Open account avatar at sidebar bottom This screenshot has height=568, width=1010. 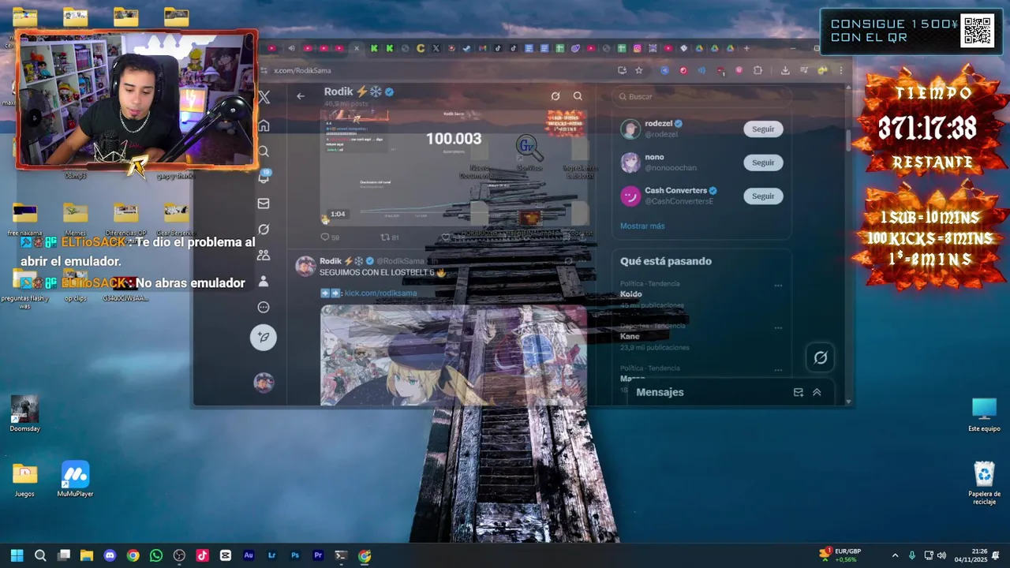pos(264,383)
